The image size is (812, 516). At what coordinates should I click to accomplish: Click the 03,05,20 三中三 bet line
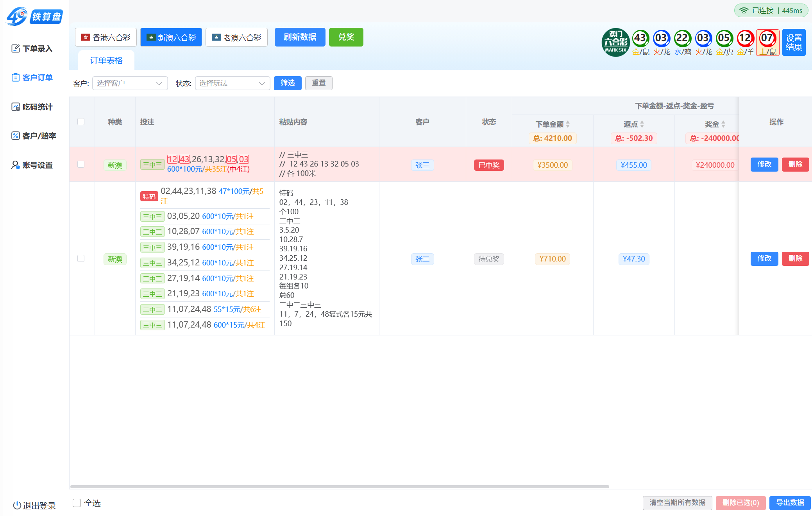[x=205, y=216]
